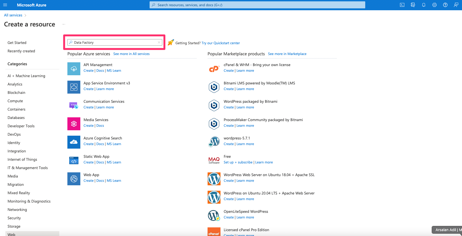Open the notifications bell
Screen dimensions: 462x236
[424, 5]
